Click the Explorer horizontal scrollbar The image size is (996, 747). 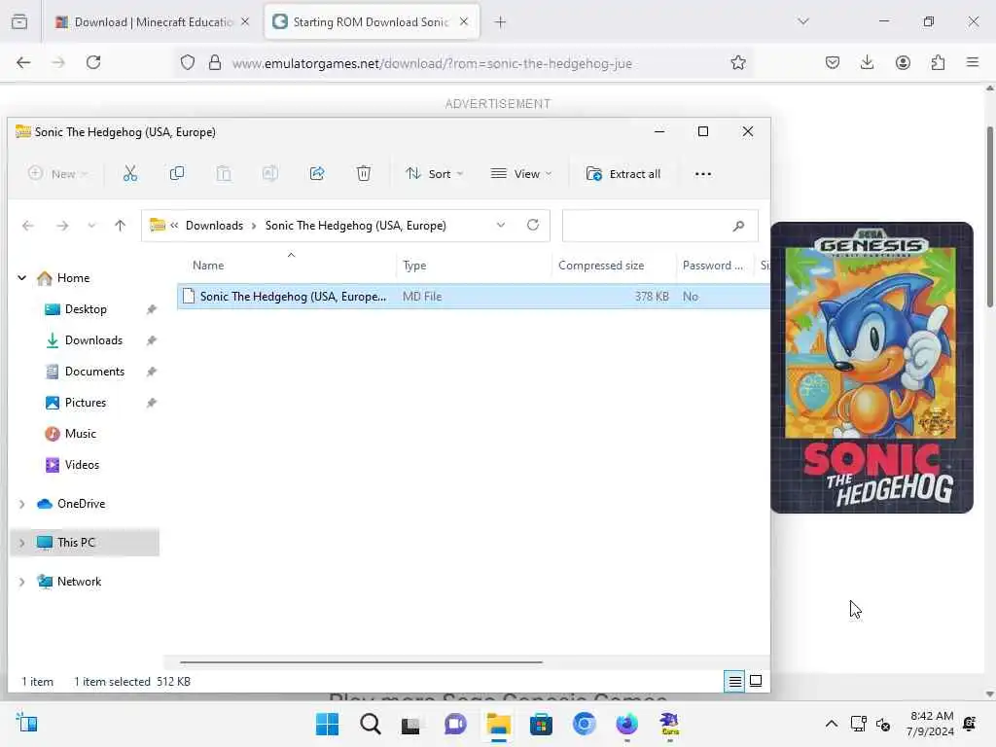[361, 661]
